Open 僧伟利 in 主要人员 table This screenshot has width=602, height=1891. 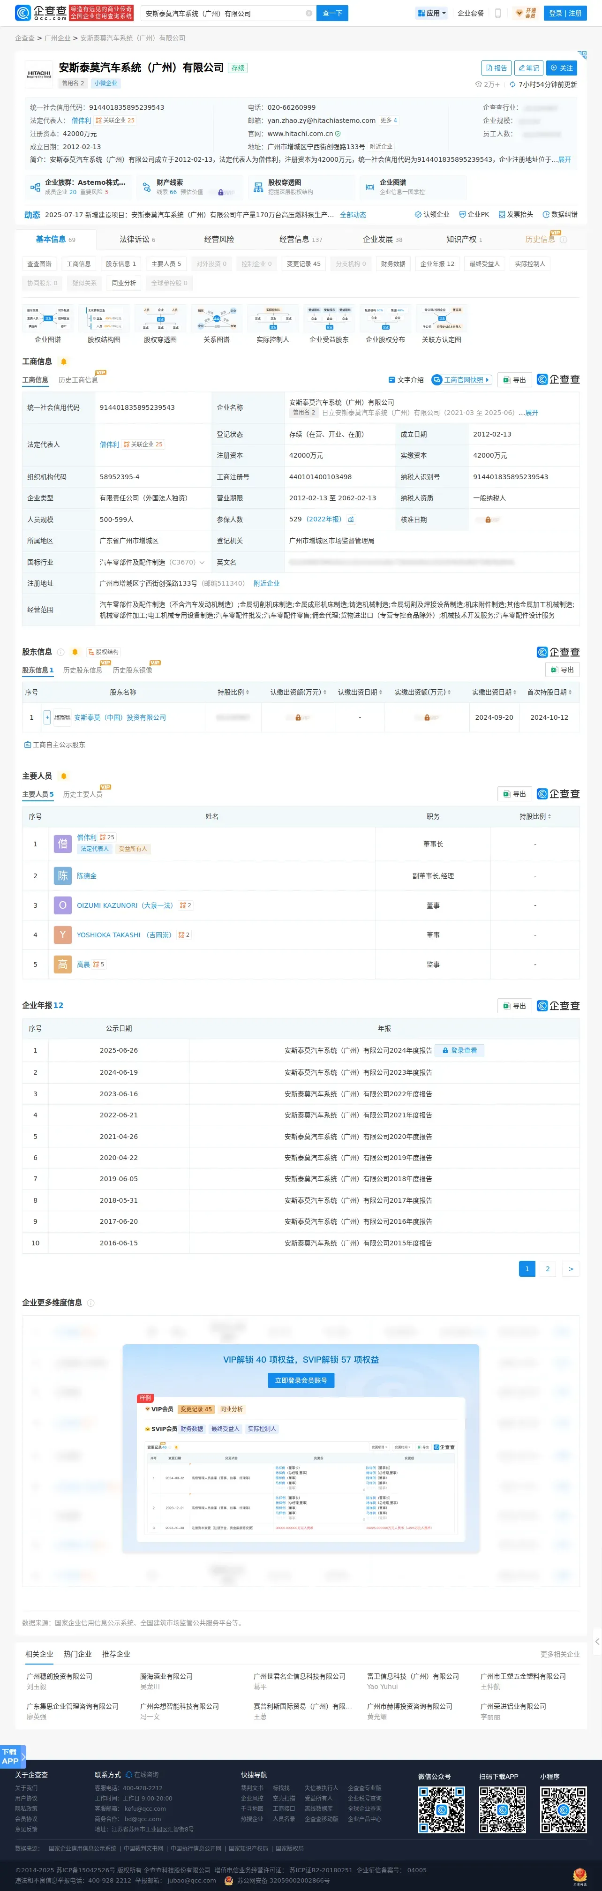[x=87, y=837]
